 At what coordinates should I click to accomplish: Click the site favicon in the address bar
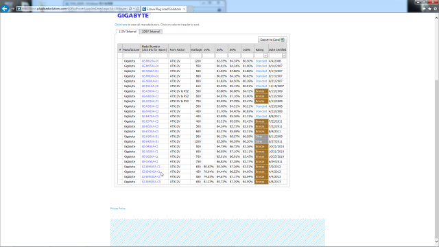pos(19,9)
